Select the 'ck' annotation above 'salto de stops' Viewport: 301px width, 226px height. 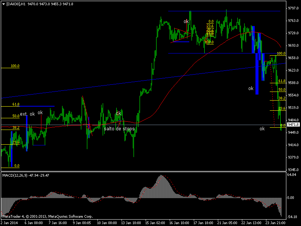tap(119, 113)
